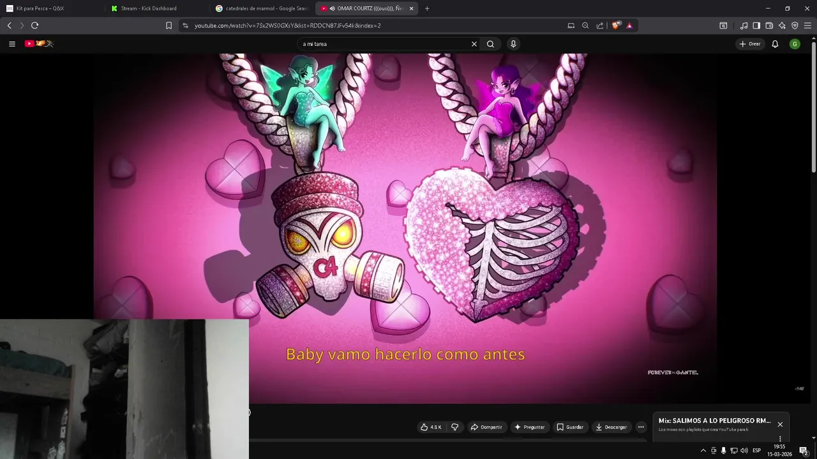This screenshot has width=817, height=459.
Task: Click the taskbar microphone icon
Action: 723,451
